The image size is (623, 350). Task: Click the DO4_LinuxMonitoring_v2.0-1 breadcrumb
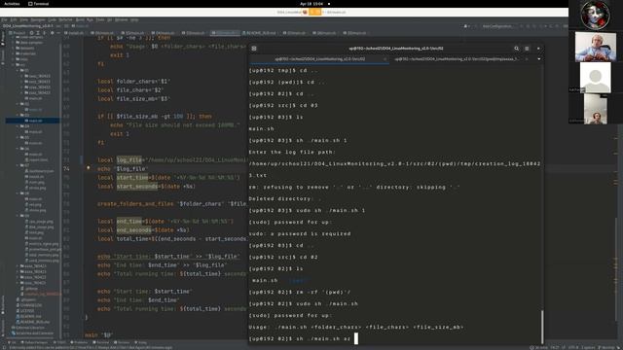click(27, 26)
